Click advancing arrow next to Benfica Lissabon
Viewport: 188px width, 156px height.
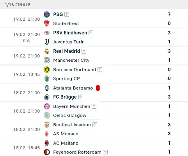pos(95,125)
